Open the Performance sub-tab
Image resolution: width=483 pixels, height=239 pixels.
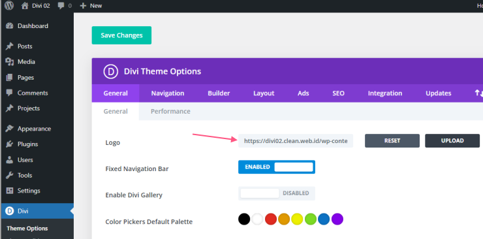tap(170, 111)
